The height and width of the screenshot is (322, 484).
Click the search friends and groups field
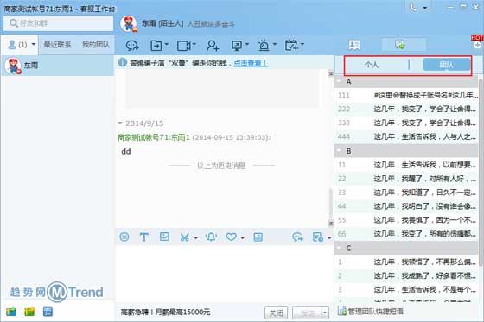point(59,23)
